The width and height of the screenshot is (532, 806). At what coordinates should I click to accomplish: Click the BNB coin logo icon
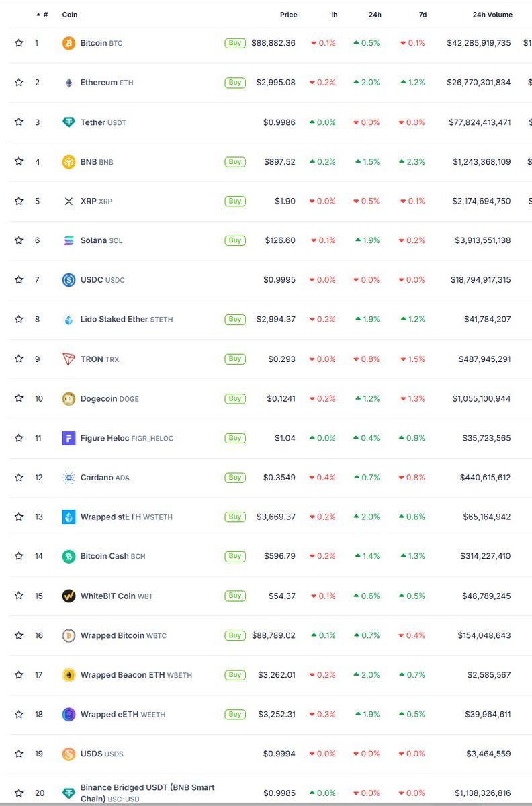pos(69,162)
